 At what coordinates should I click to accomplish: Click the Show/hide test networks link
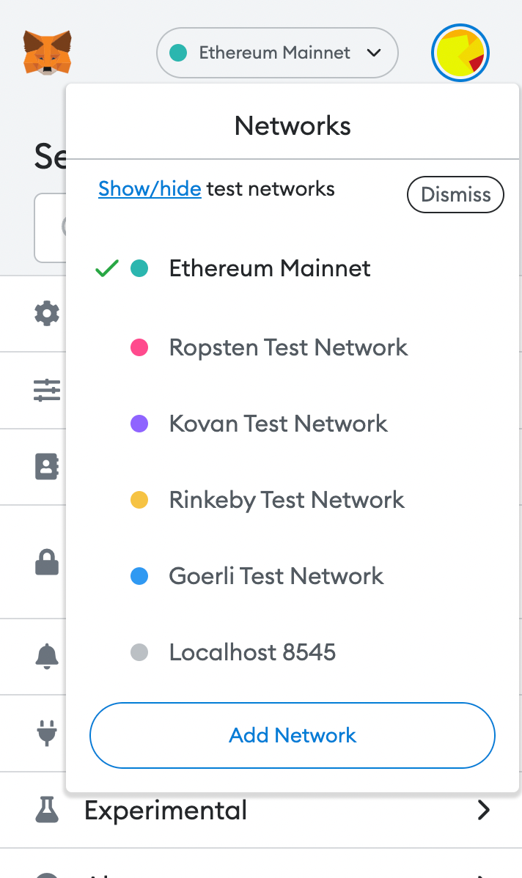pos(150,188)
